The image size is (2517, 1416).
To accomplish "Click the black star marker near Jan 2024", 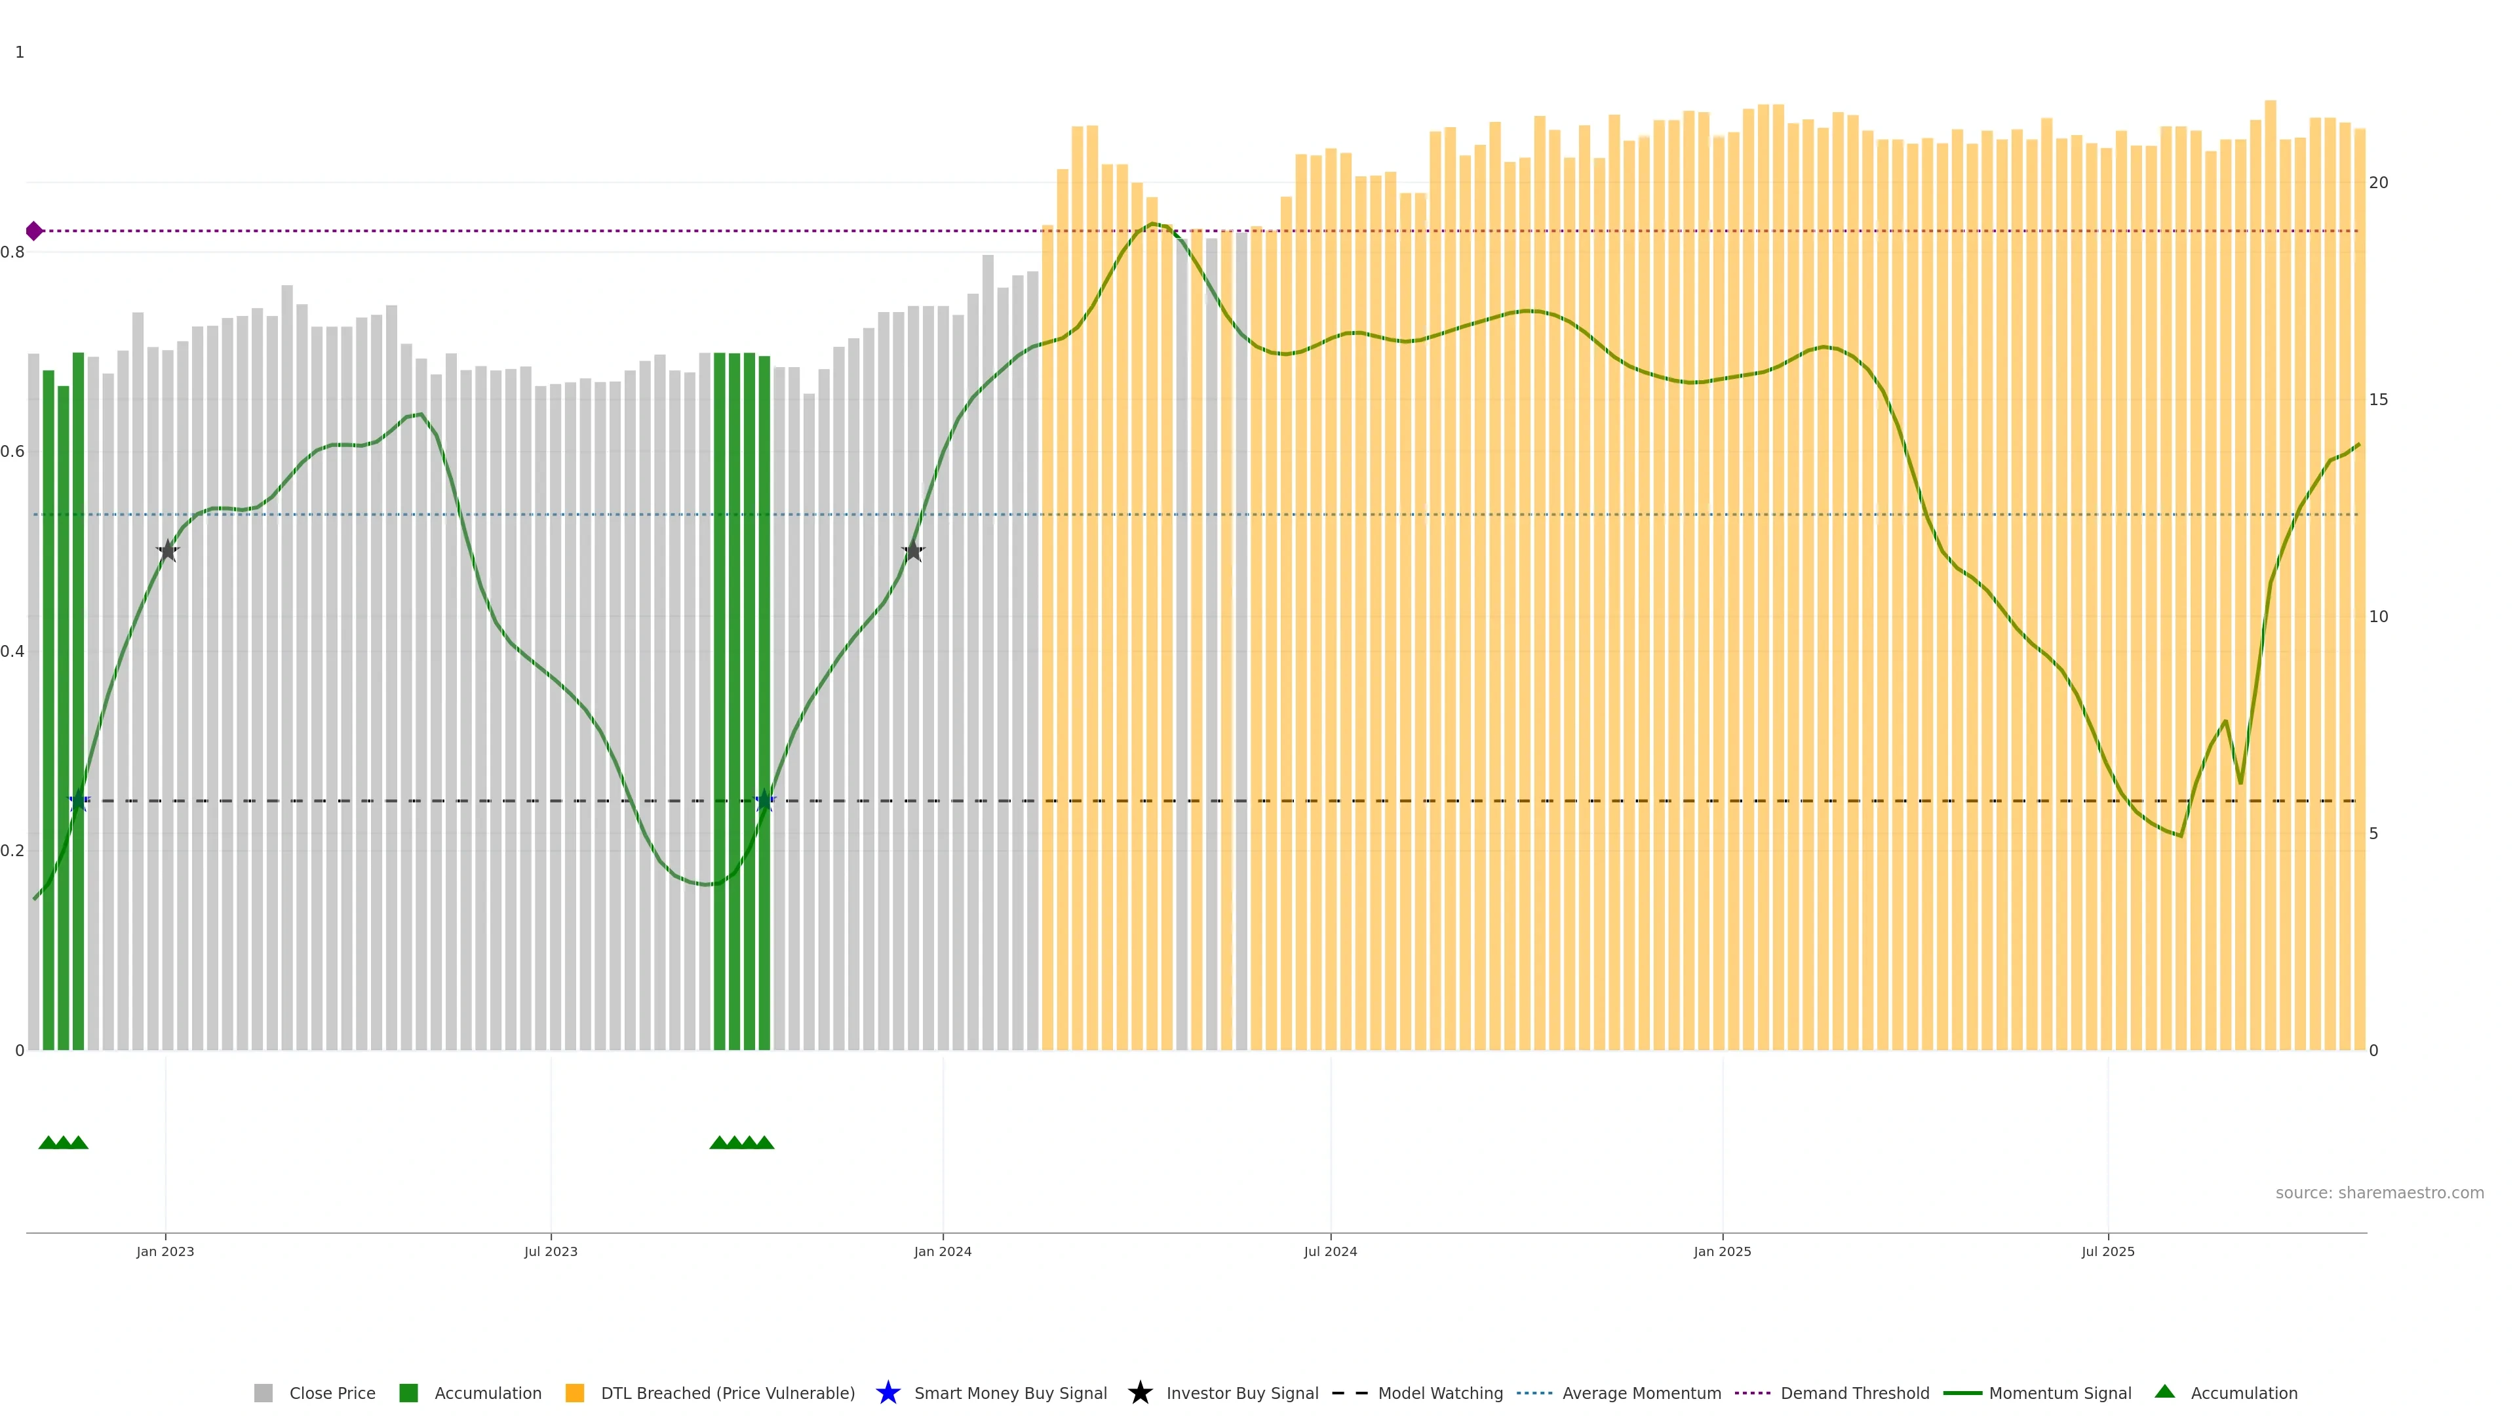I will pos(912,551).
